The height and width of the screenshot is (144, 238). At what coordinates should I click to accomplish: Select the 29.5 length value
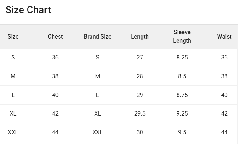[x=140, y=114]
